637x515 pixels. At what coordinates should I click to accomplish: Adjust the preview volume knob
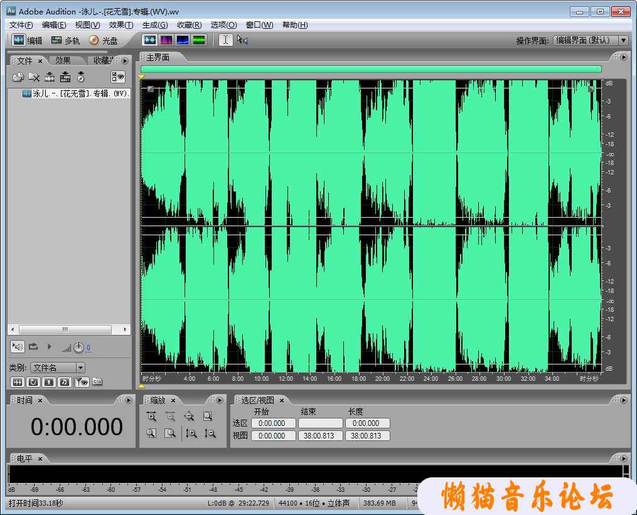(79, 348)
